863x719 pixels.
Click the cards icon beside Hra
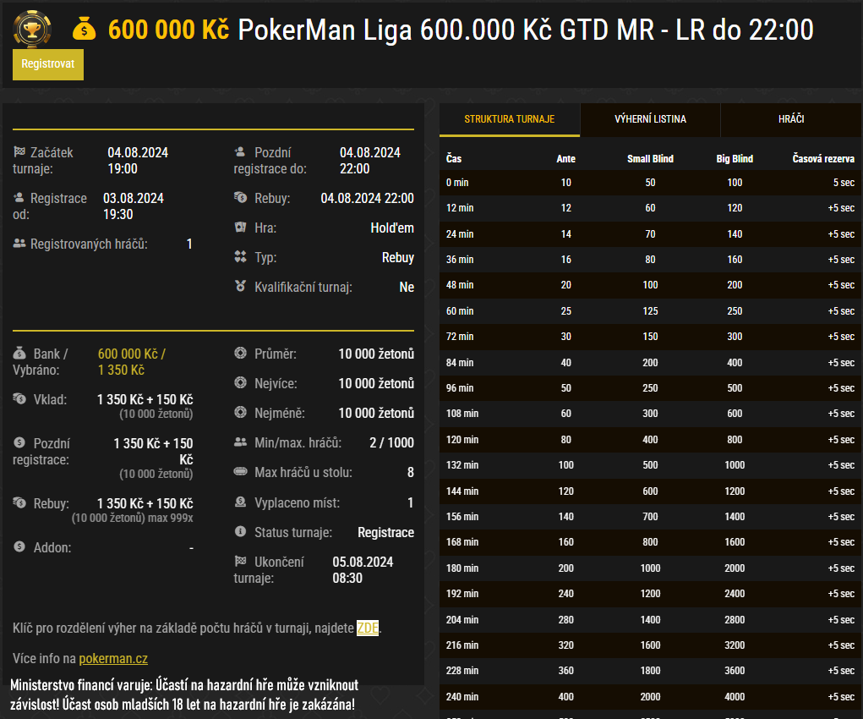coord(240,228)
